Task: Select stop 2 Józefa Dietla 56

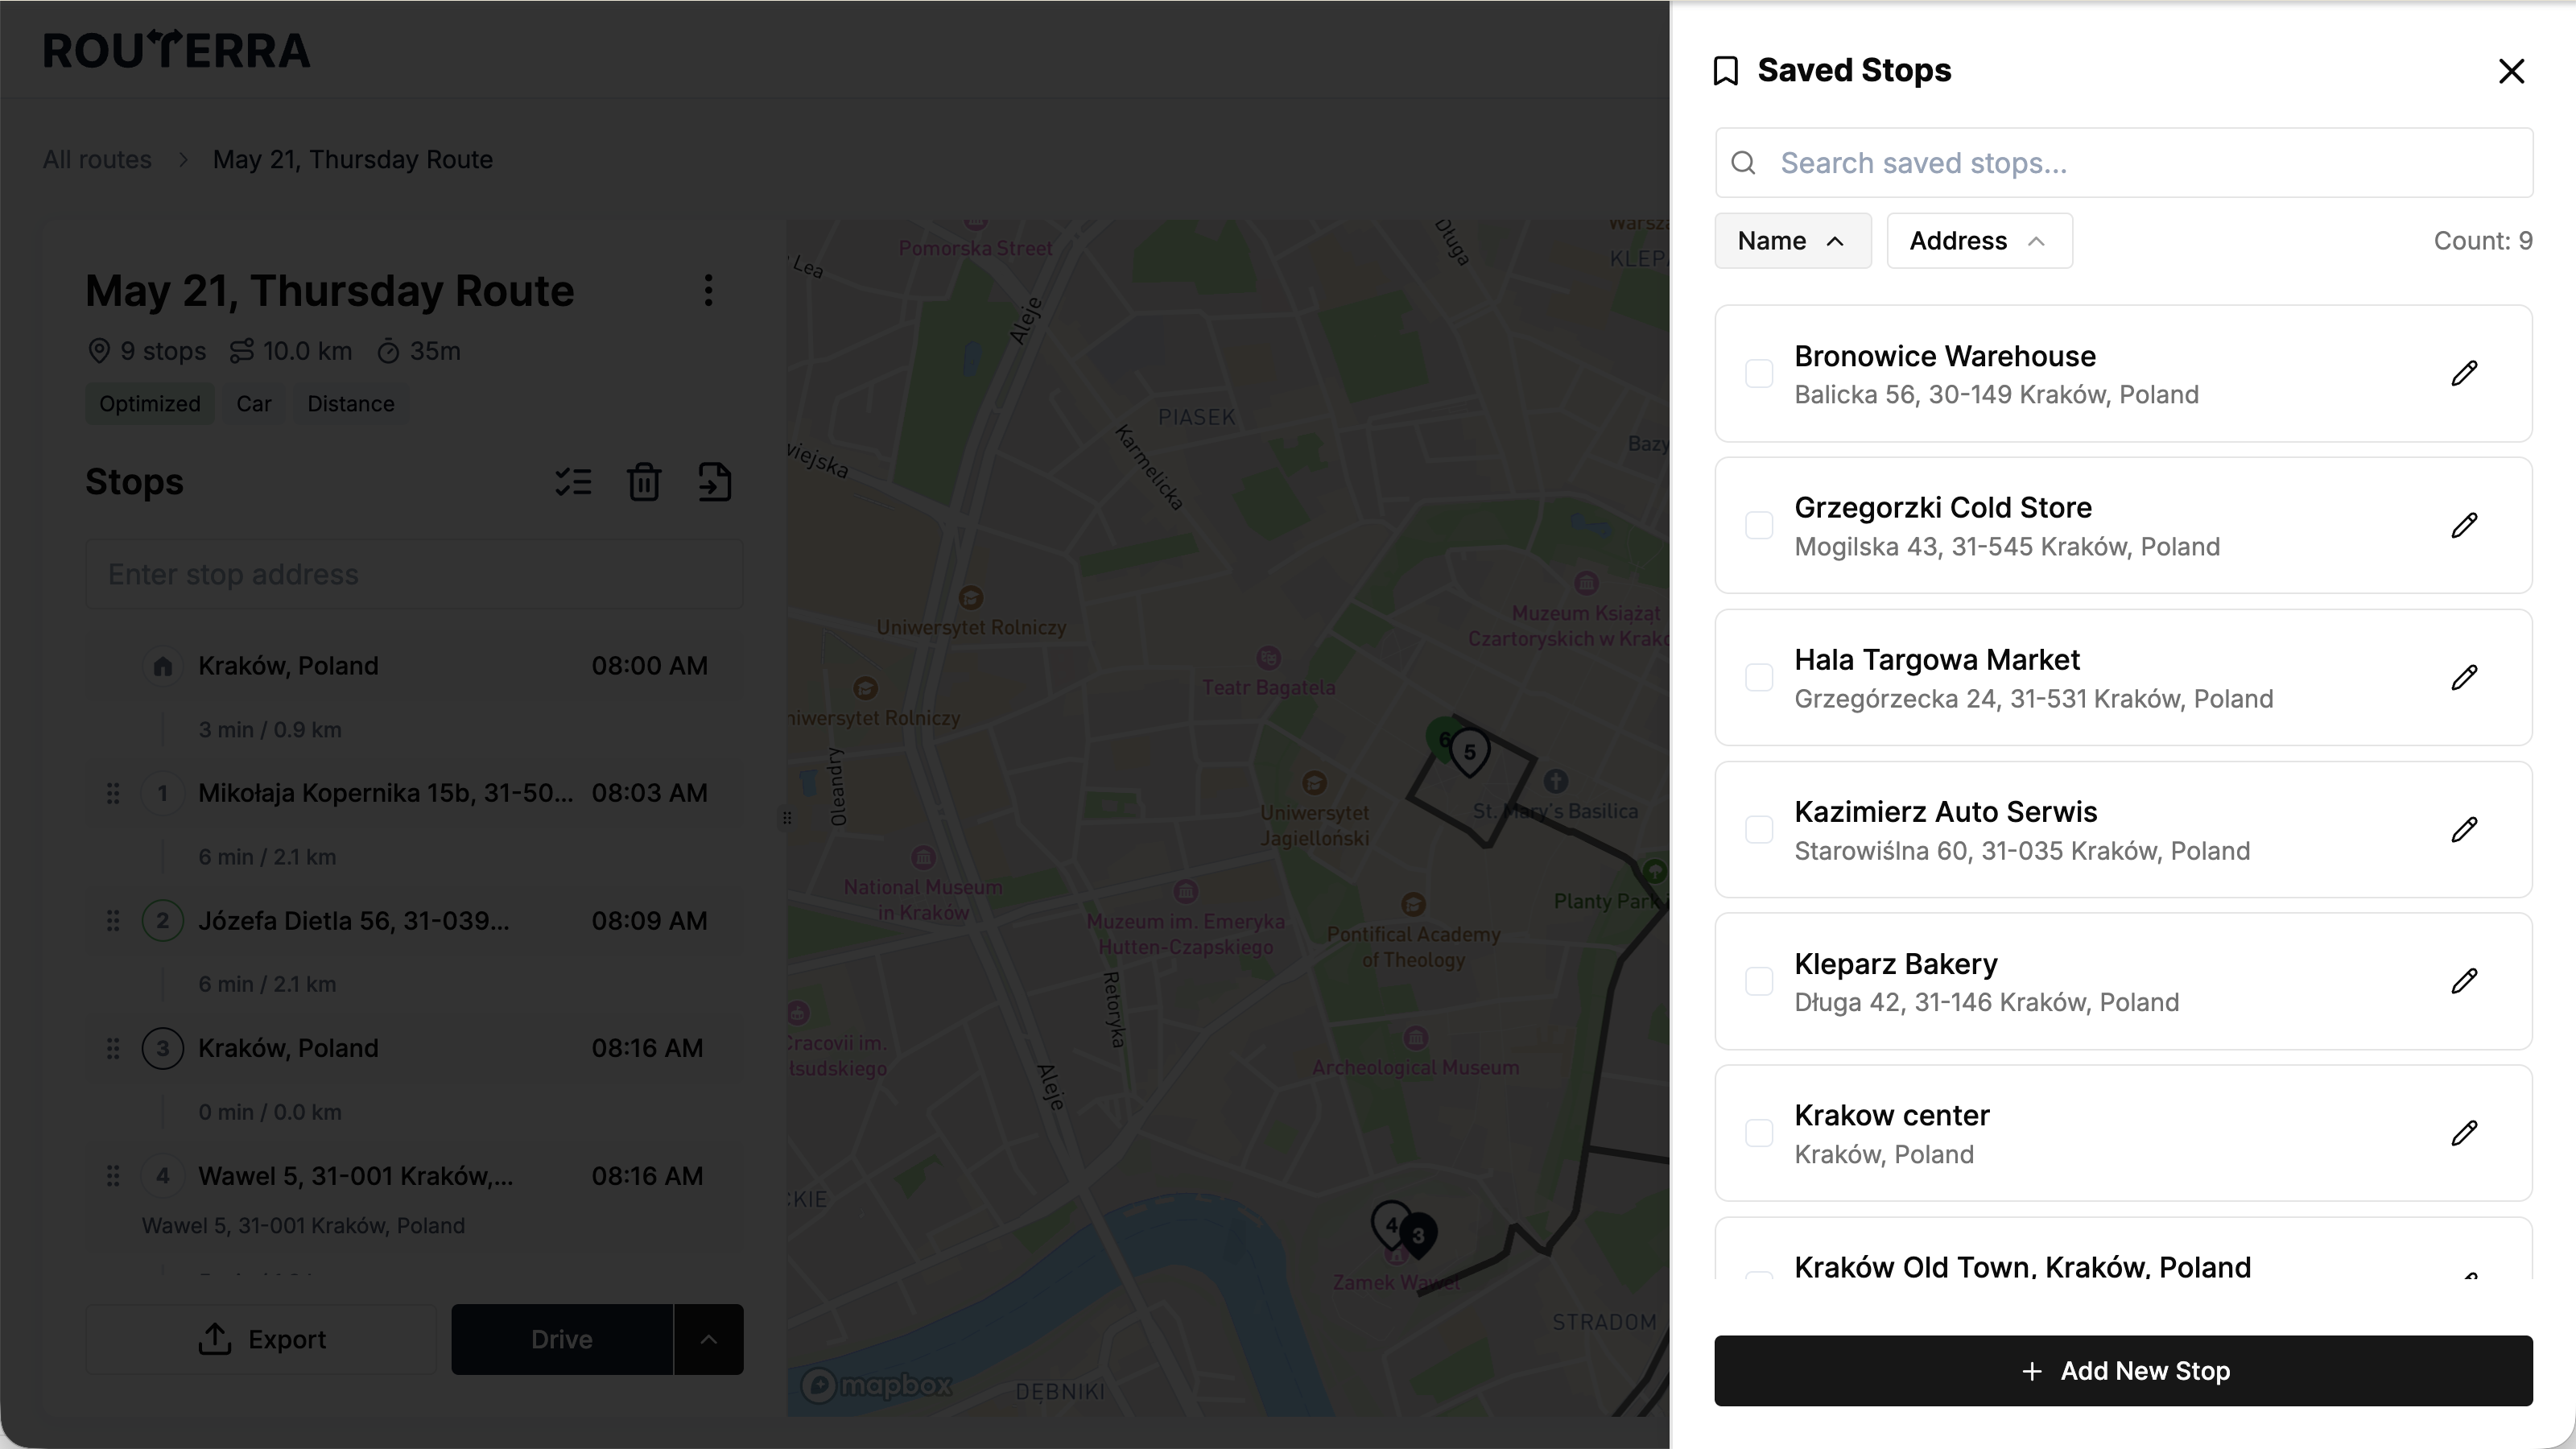Action: (414, 921)
